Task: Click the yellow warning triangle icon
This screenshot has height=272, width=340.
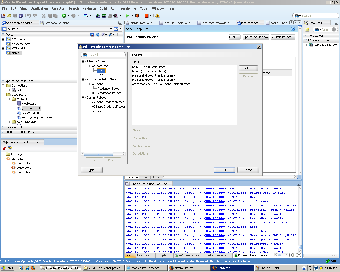Action: 158,16
